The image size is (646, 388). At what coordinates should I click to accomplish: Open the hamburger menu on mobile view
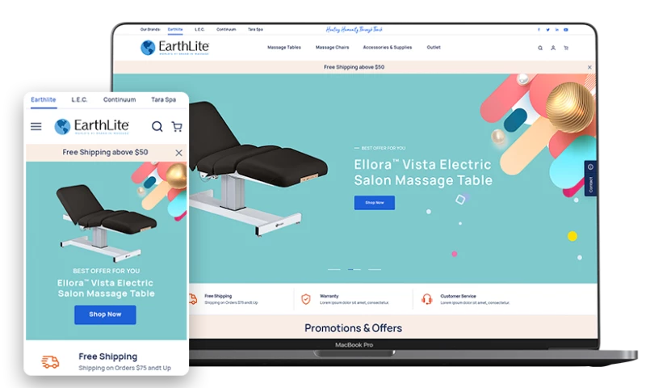(x=36, y=127)
